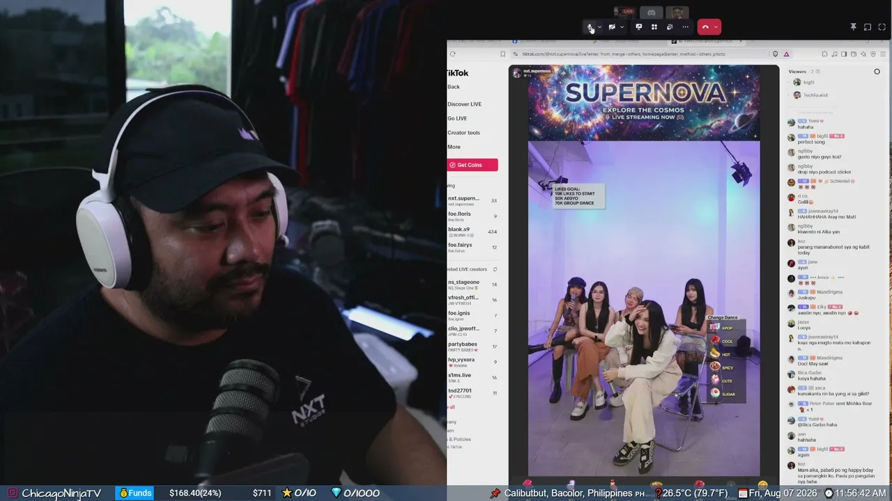Click KPOP option in Change Dance overlay
Image resolution: width=892 pixels, height=501 pixels.
click(723, 328)
